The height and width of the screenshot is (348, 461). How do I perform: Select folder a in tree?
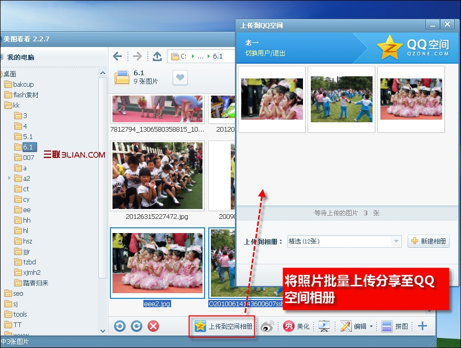[x=20, y=168]
